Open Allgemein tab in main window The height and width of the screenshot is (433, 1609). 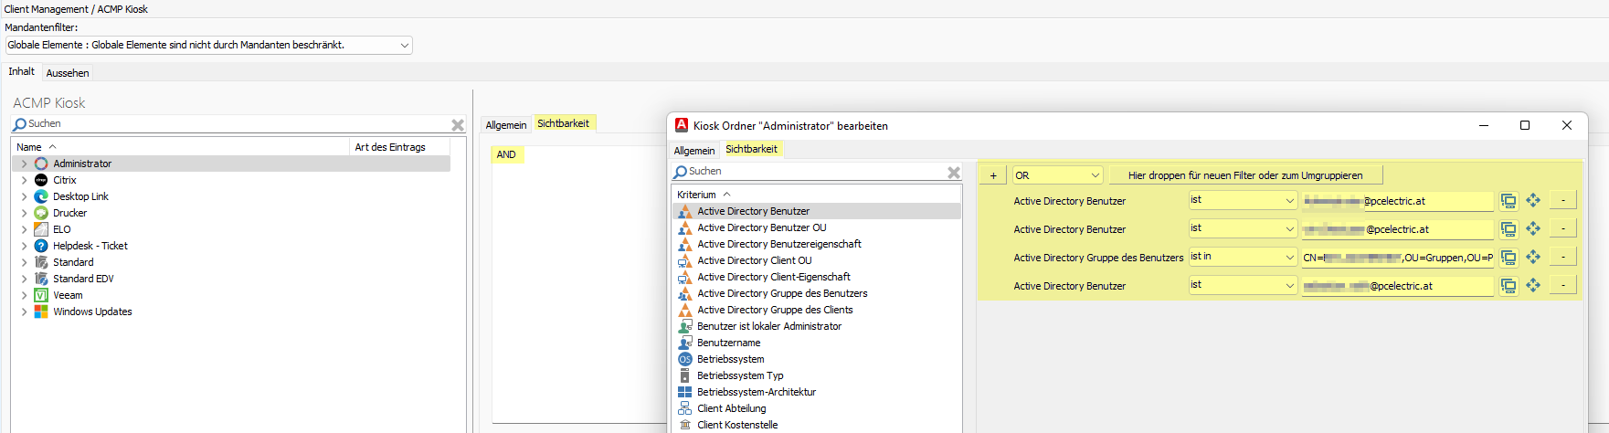pos(506,125)
